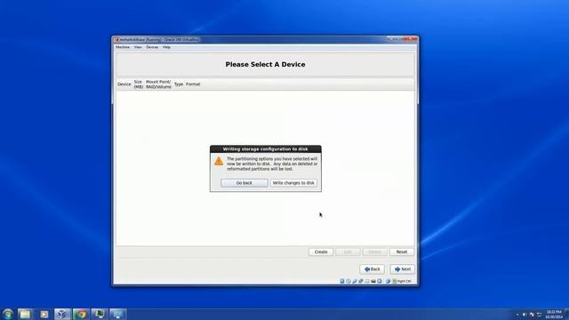This screenshot has height=320, width=569.
Task: Click the Mount Point/RAID/Volume column header
Action: click(x=158, y=84)
